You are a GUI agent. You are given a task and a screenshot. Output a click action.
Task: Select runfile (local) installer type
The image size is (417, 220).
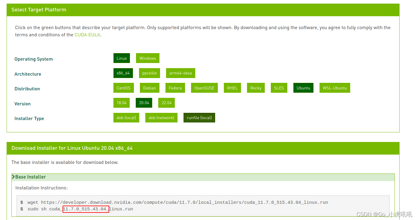[x=199, y=118]
